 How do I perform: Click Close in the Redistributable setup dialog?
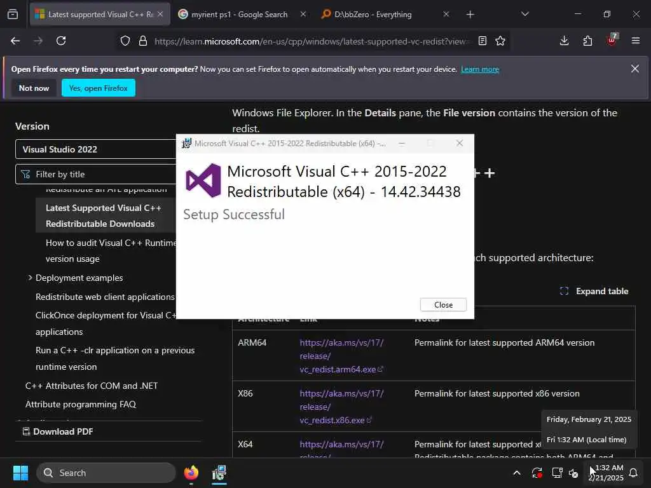[443, 304]
